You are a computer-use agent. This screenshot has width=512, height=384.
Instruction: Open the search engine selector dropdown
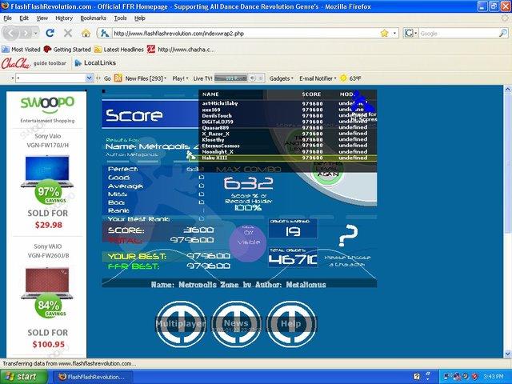tap(410, 33)
